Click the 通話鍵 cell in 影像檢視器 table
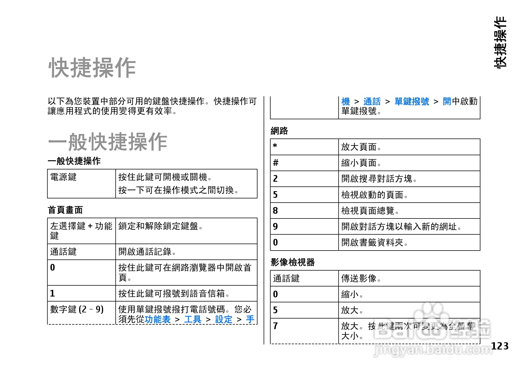 304,278
